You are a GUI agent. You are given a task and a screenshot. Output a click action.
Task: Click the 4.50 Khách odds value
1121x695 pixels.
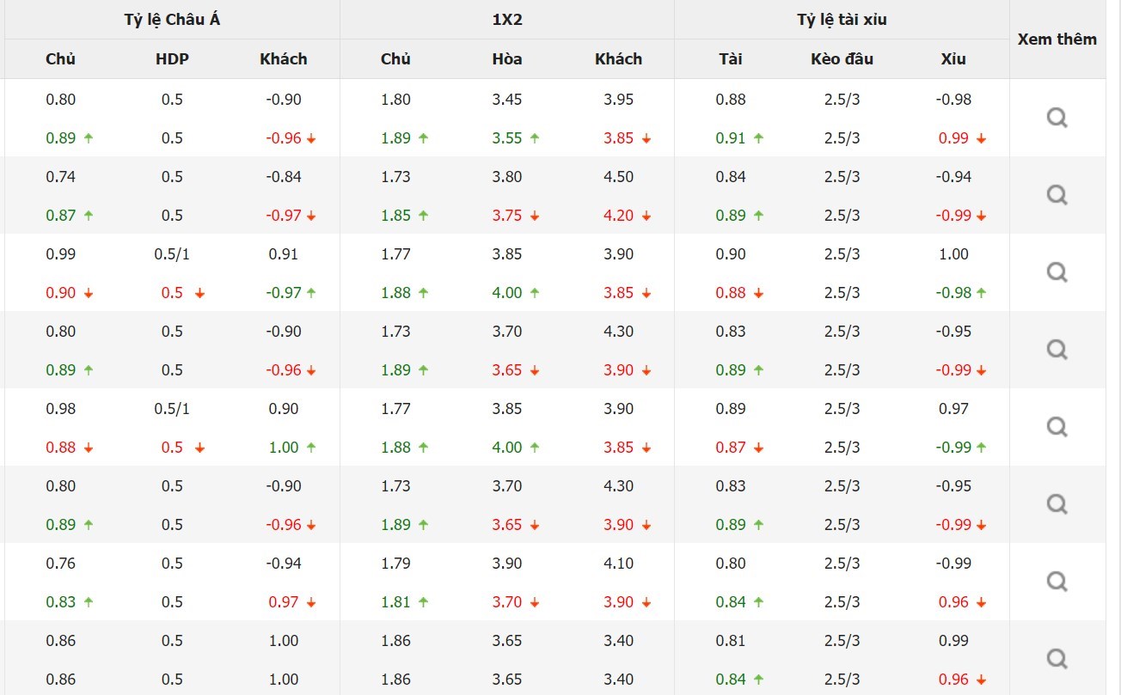point(618,177)
